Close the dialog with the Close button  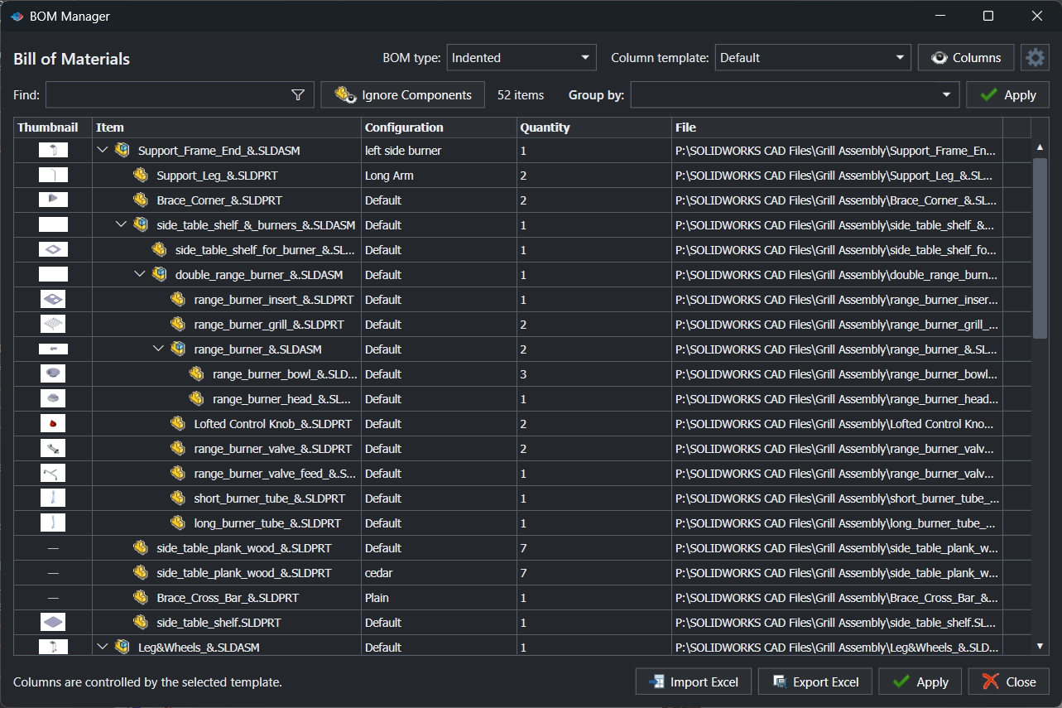click(1009, 682)
